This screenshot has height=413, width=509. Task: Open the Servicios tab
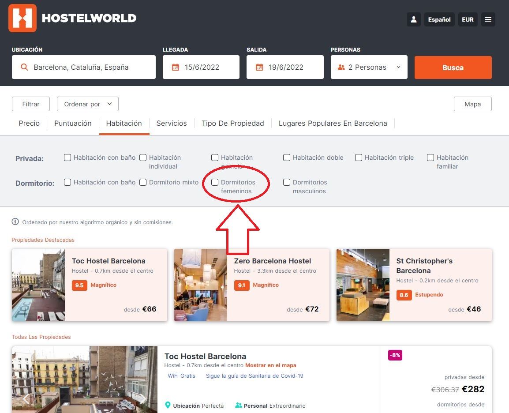[x=172, y=124]
